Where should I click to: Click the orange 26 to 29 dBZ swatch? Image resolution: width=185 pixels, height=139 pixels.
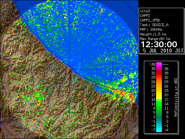point(159,82)
